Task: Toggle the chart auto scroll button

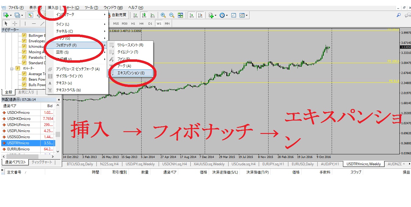Action: [192, 15]
